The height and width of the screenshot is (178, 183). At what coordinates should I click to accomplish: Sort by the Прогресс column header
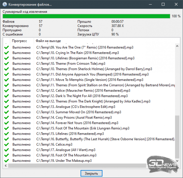click(x=20, y=41)
